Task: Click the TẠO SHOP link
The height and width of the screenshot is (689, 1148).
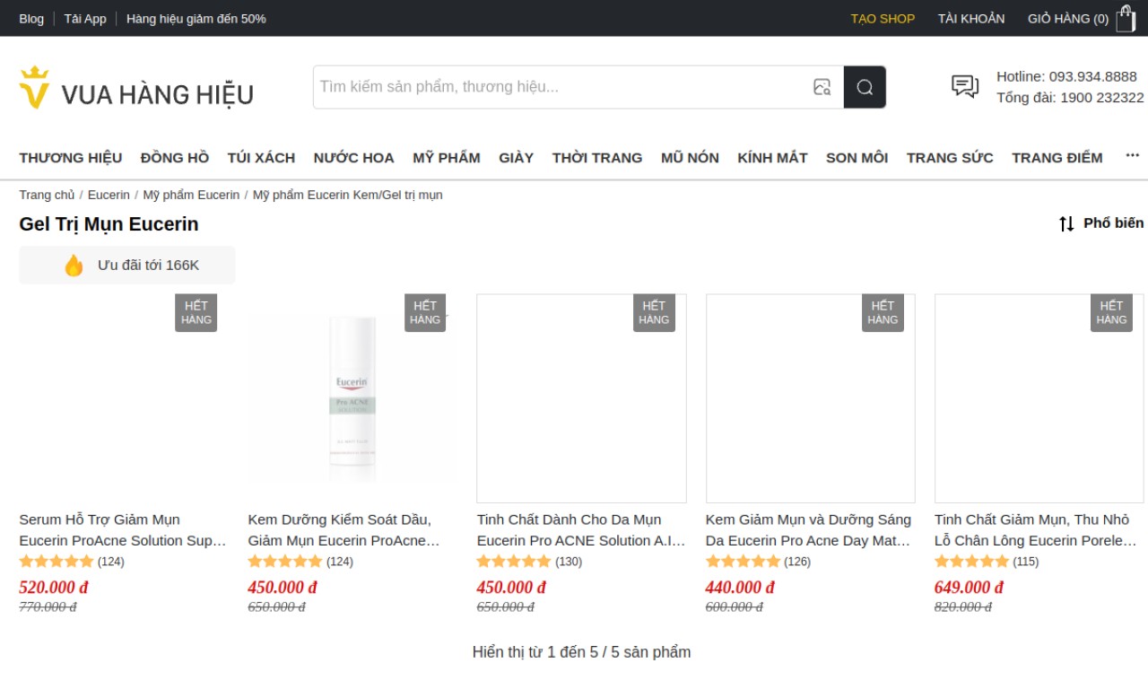Action: pos(883,18)
